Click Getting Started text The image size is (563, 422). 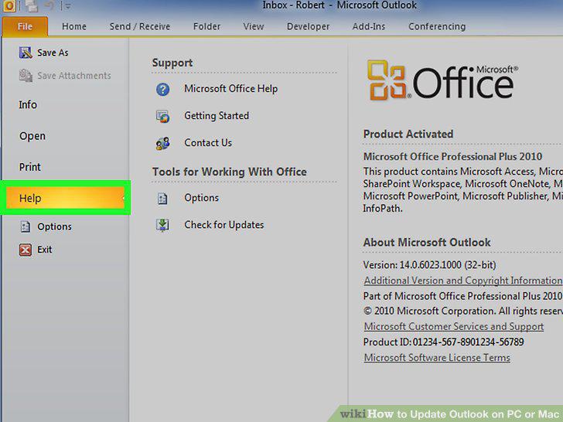[217, 116]
